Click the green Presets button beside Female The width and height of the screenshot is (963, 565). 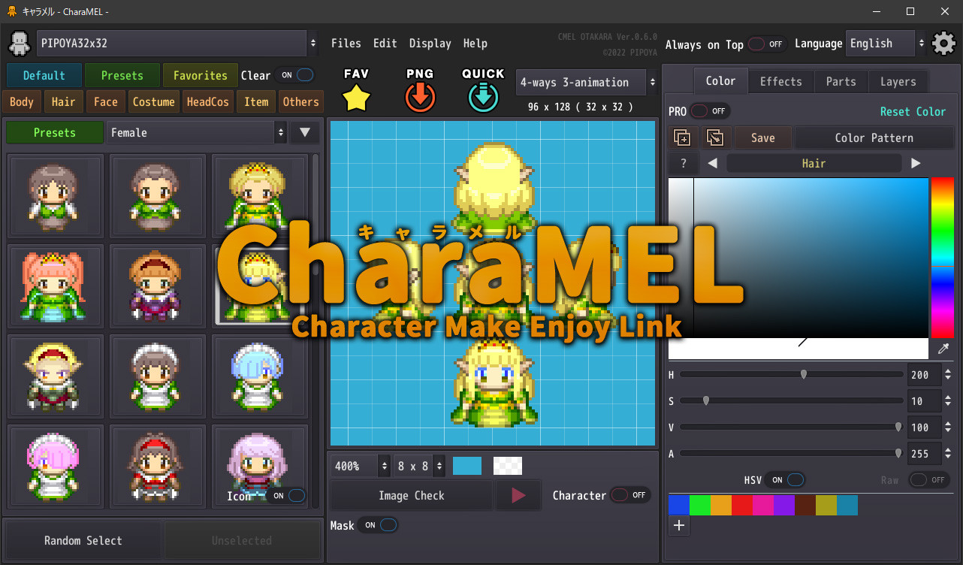55,133
